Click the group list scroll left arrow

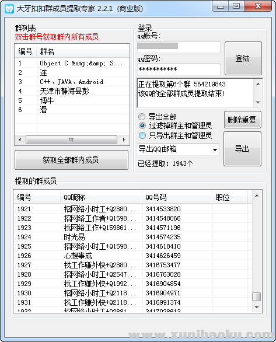20,139
